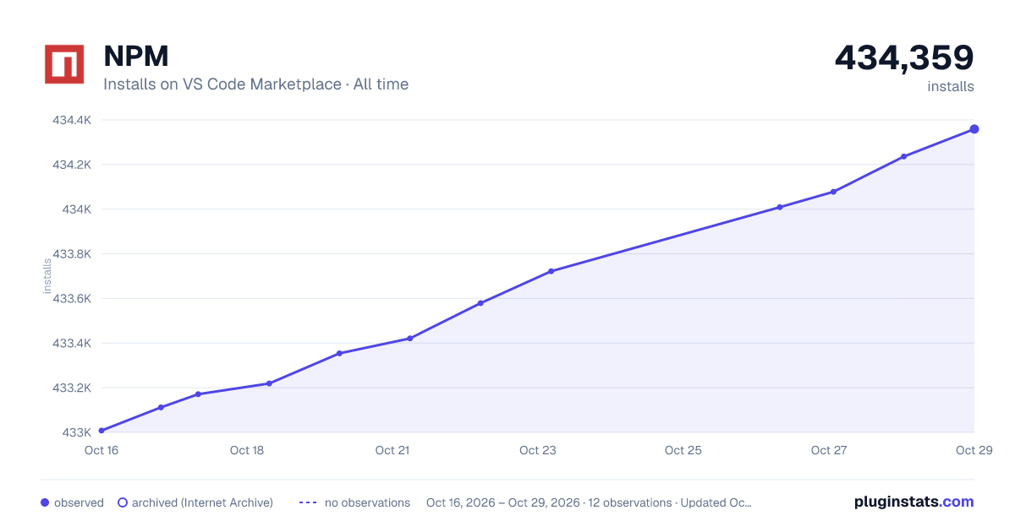Click the archived Internet Archive legend circle
The image size is (1015, 532).
122,502
